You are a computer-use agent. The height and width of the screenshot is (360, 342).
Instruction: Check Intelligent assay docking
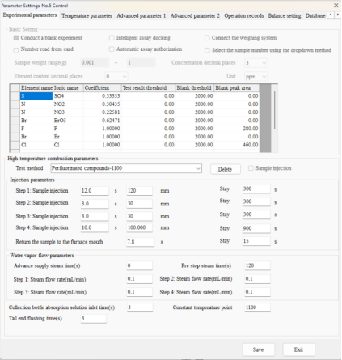click(112, 38)
